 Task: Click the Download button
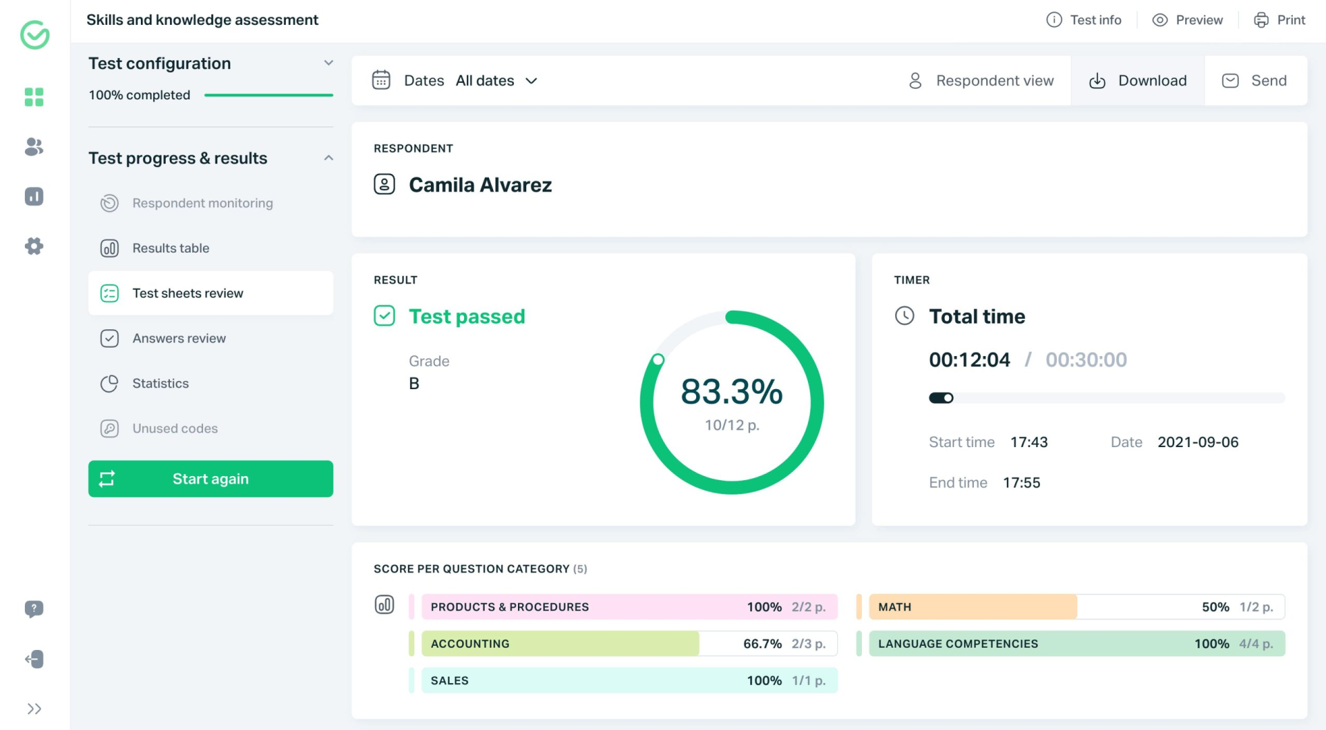click(1137, 81)
